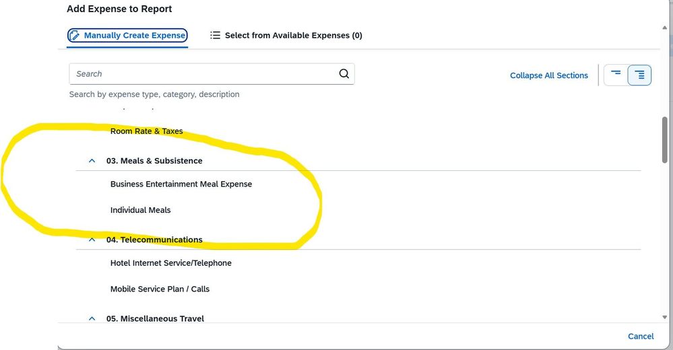Collapse the 04. Telecommunications section
Image resolution: width=673 pixels, height=350 pixels.
(92, 240)
